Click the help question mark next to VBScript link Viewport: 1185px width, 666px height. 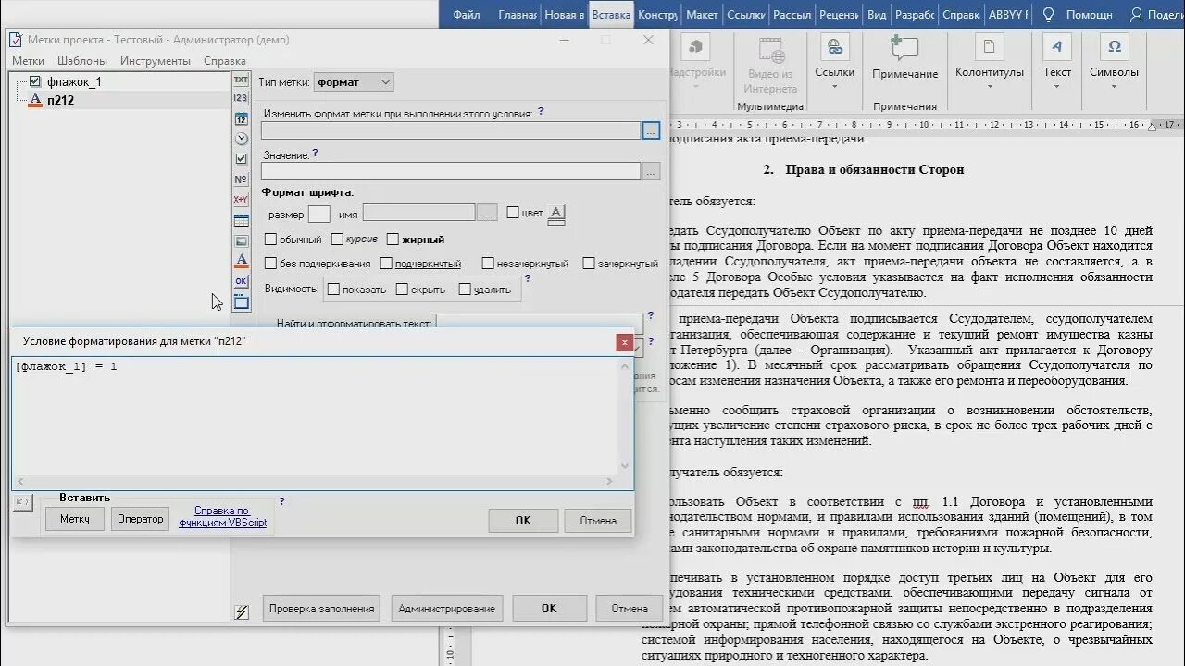pos(281,501)
